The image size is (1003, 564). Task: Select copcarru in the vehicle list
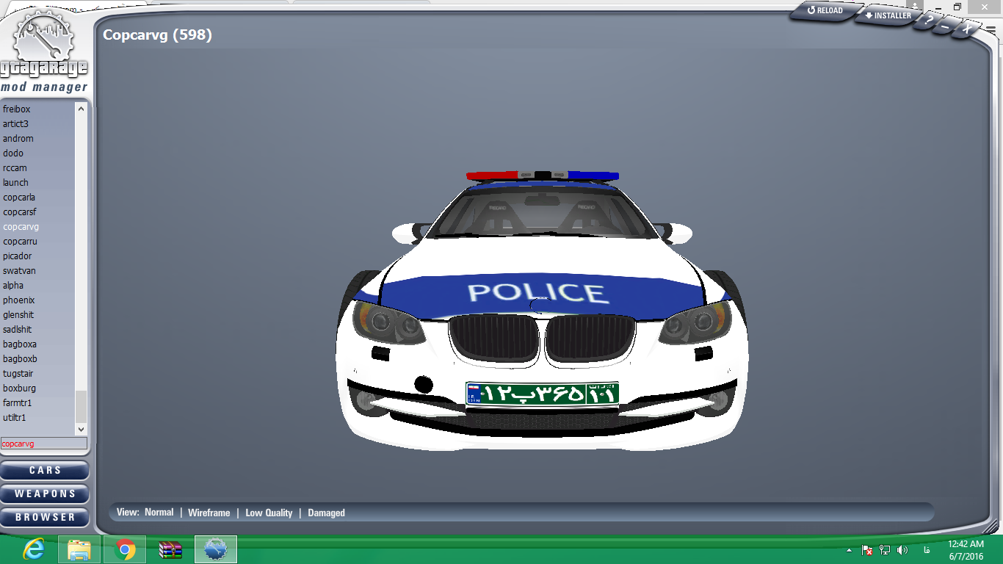(37, 242)
